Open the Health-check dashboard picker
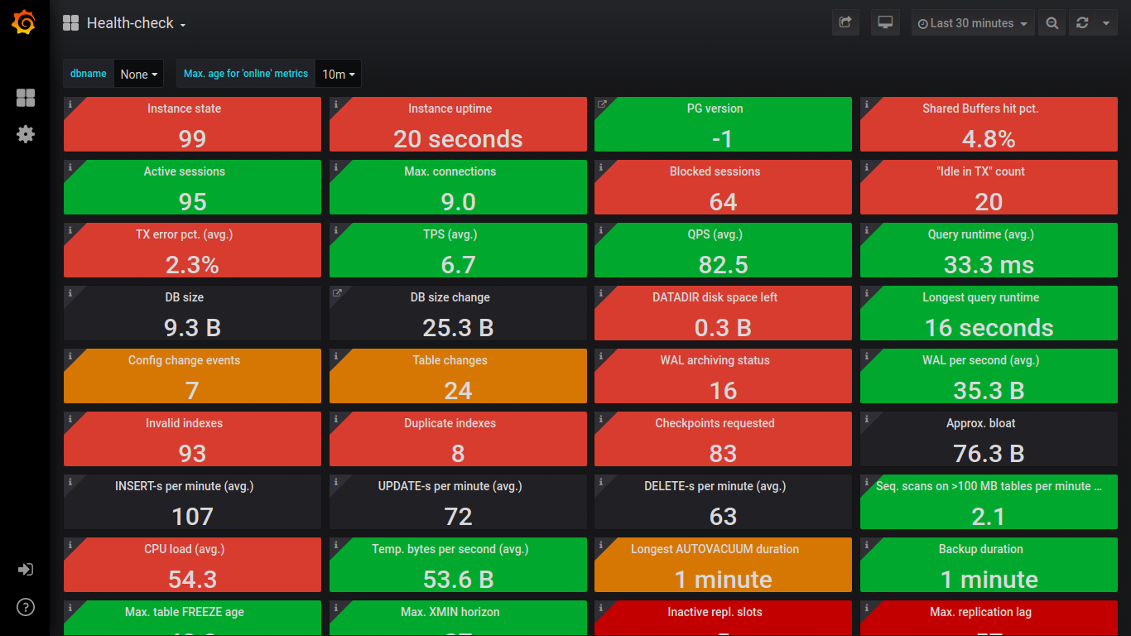Screen dimensions: 1131x636 [124, 23]
